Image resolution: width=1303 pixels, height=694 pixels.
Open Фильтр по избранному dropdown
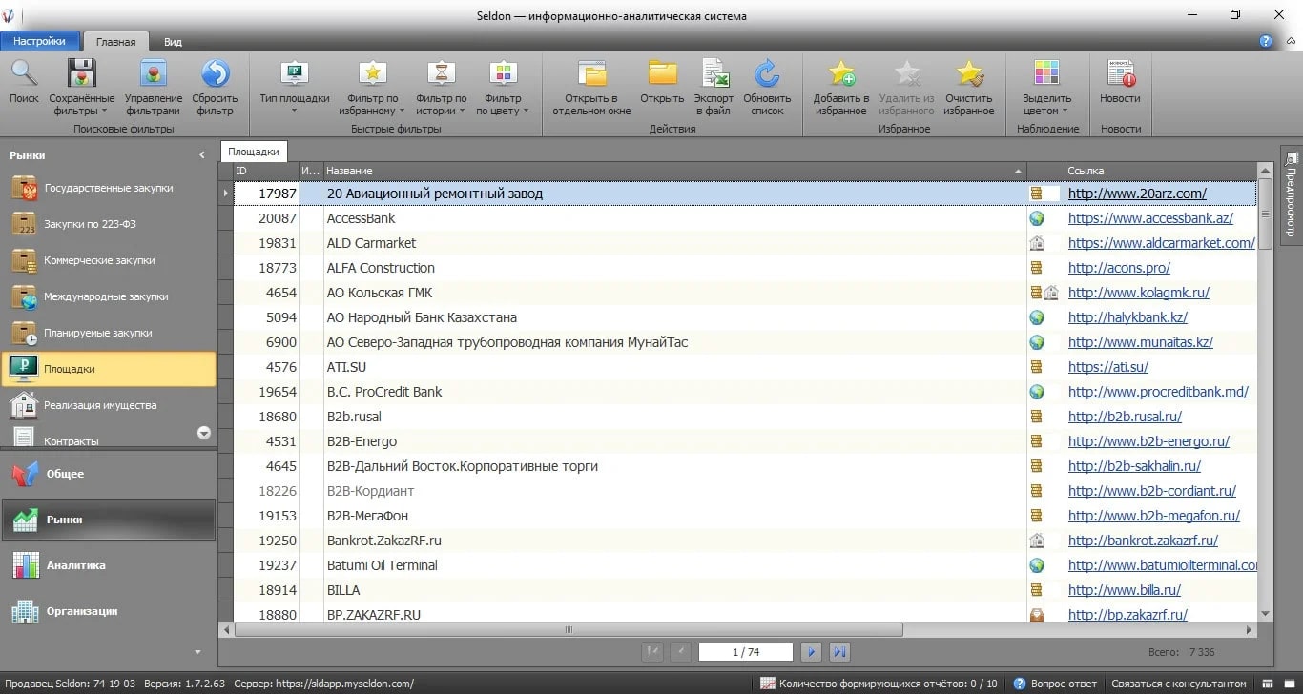click(x=372, y=87)
